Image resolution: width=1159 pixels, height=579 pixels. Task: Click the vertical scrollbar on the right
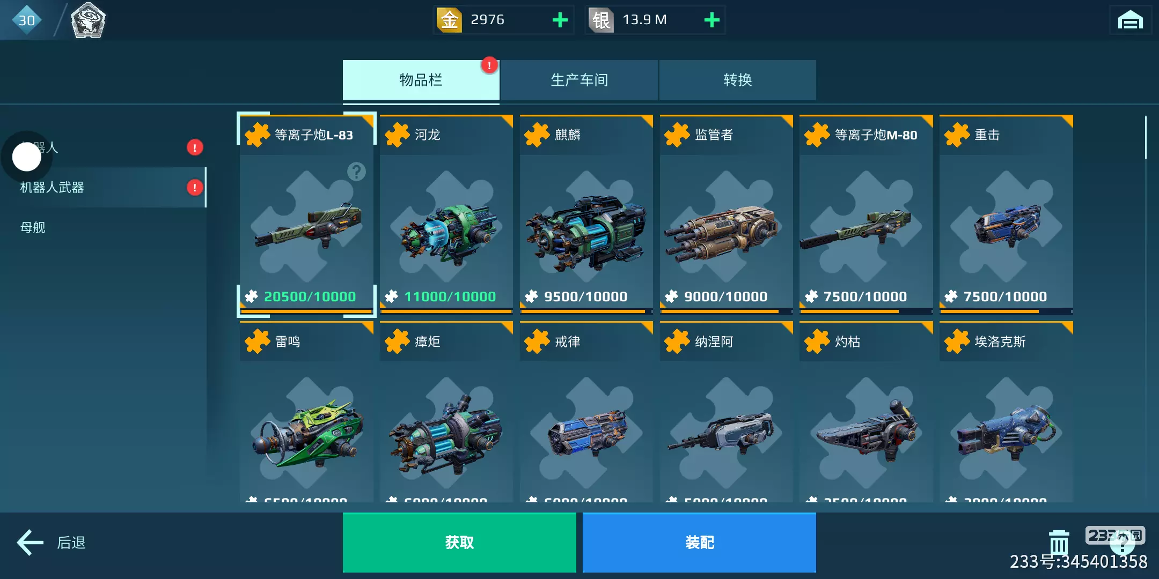pyautogui.click(x=1146, y=138)
